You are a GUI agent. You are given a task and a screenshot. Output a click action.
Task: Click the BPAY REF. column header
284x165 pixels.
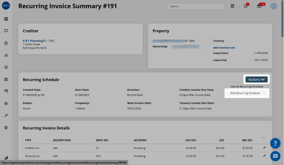click(103, 140)
